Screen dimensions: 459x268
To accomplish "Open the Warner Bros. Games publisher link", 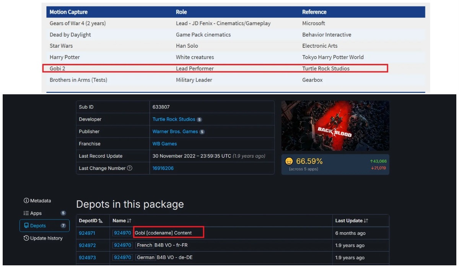I will point(175,132).
